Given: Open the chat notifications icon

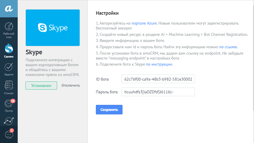Looking at the screenshot, I should tap(9, 134).
